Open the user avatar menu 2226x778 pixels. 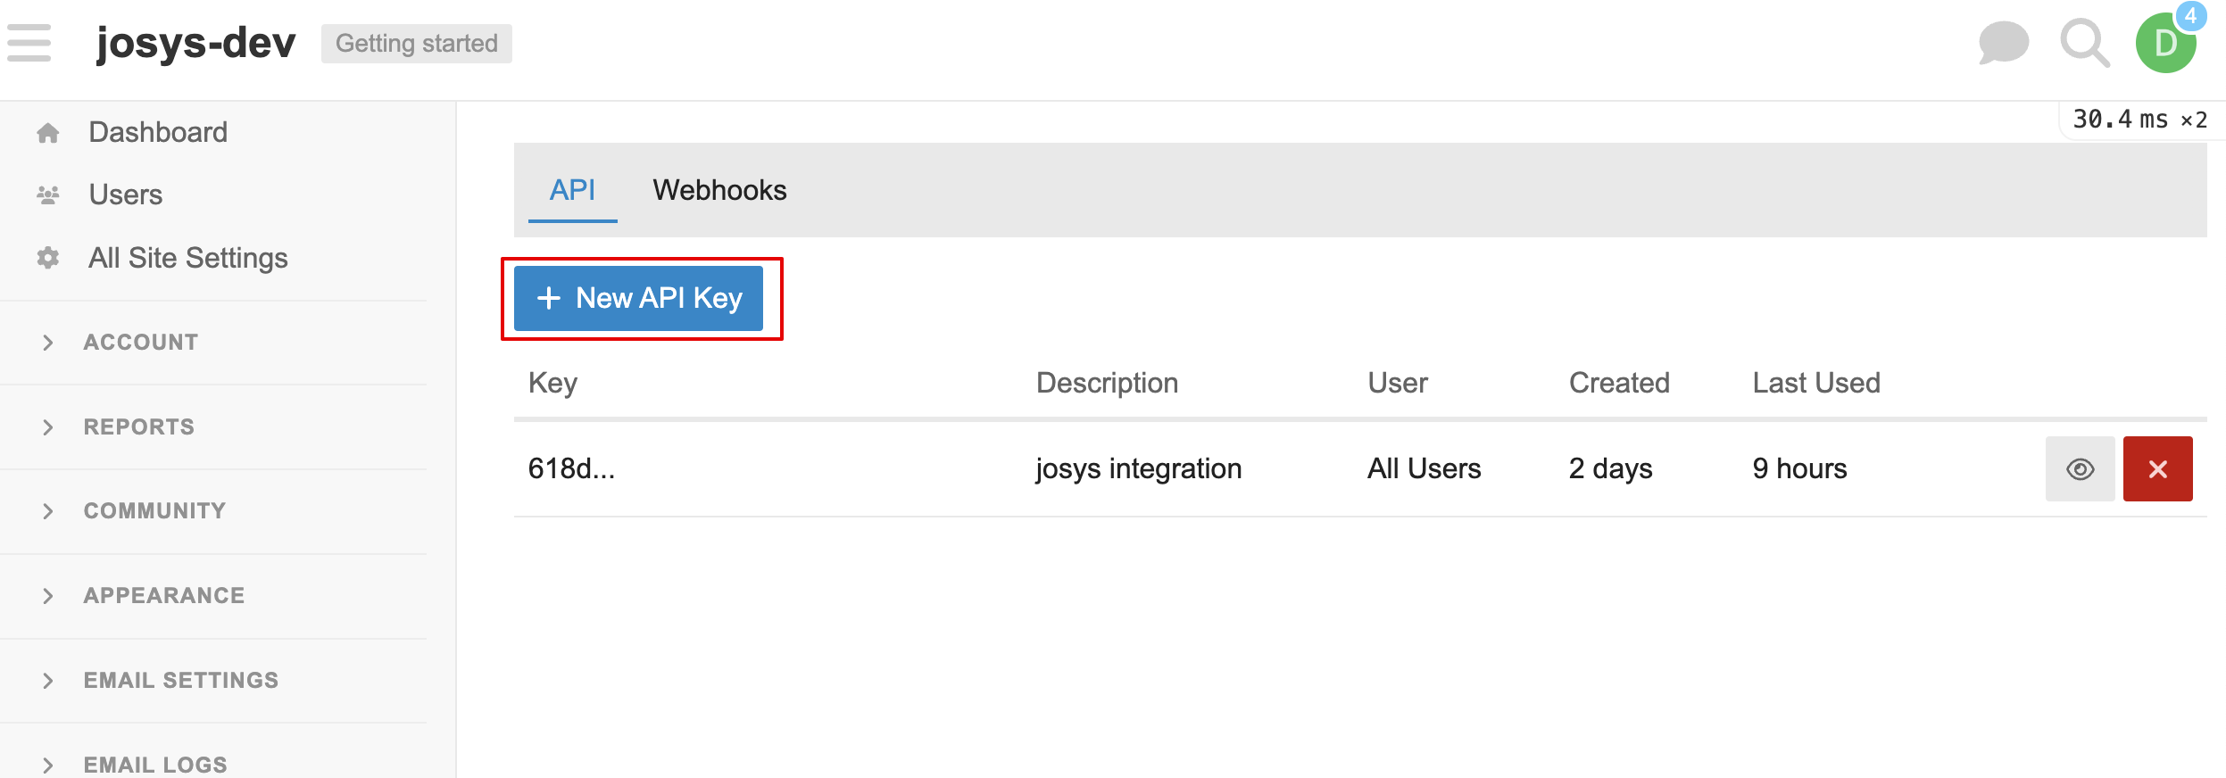coord(2165,43)
